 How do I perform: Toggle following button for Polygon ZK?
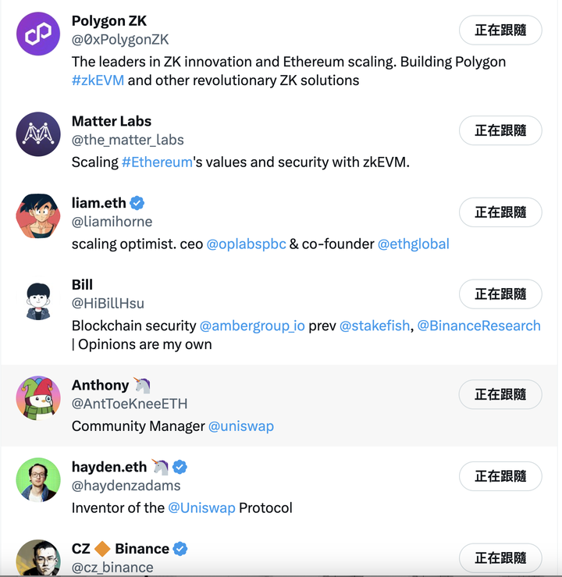pyautogui.click(x=500, y=30)
